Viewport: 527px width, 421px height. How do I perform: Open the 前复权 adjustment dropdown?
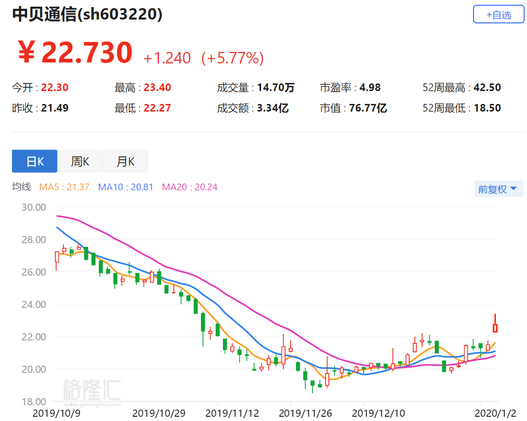point(498,189)
